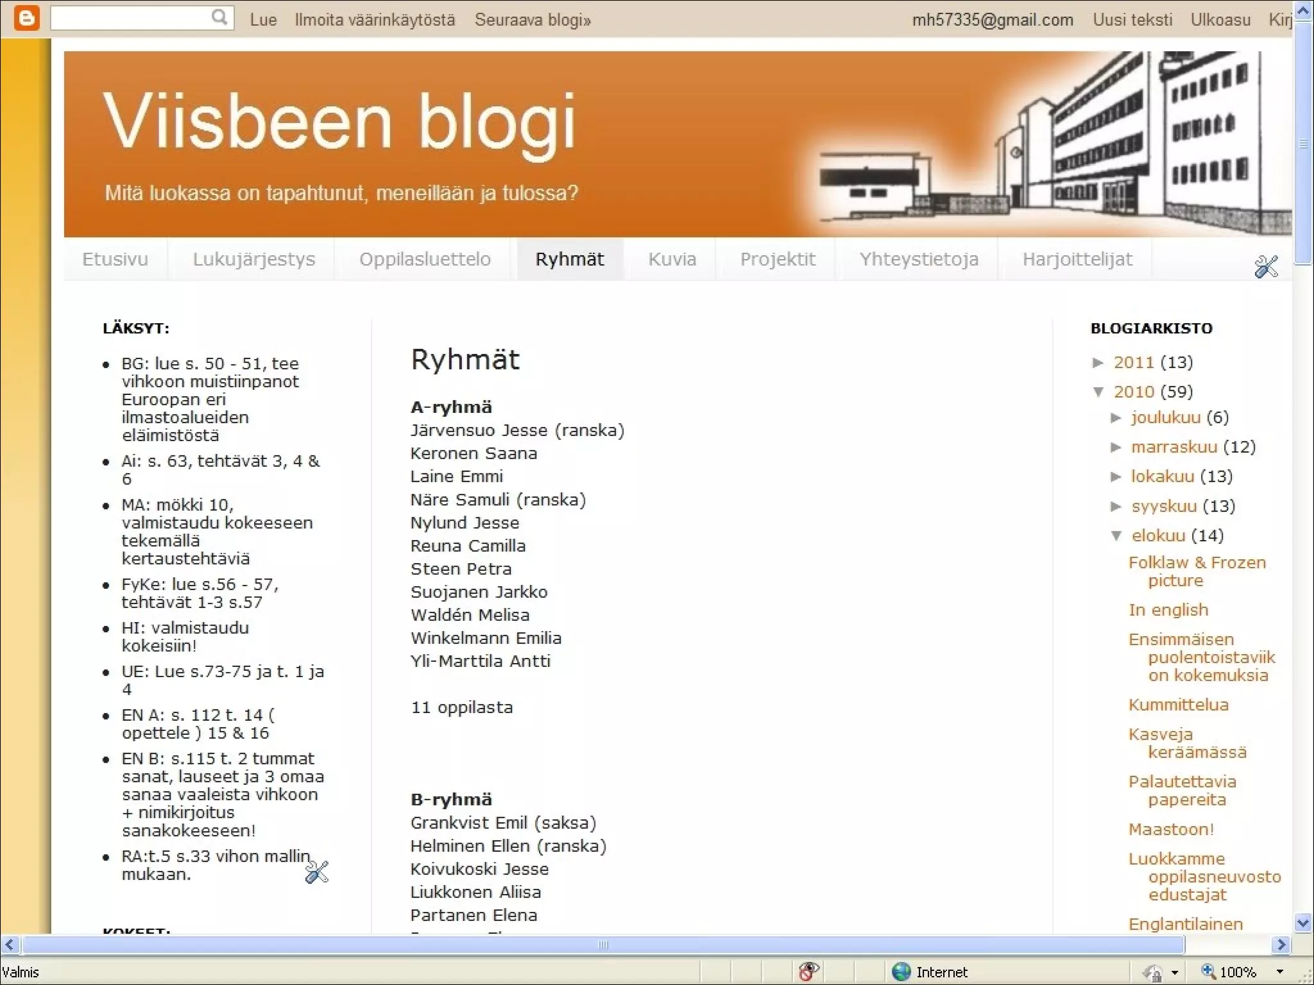Click the Blogger logo icon
Viewport: 1314px width, 985px height.
click(x=26, y=19)
